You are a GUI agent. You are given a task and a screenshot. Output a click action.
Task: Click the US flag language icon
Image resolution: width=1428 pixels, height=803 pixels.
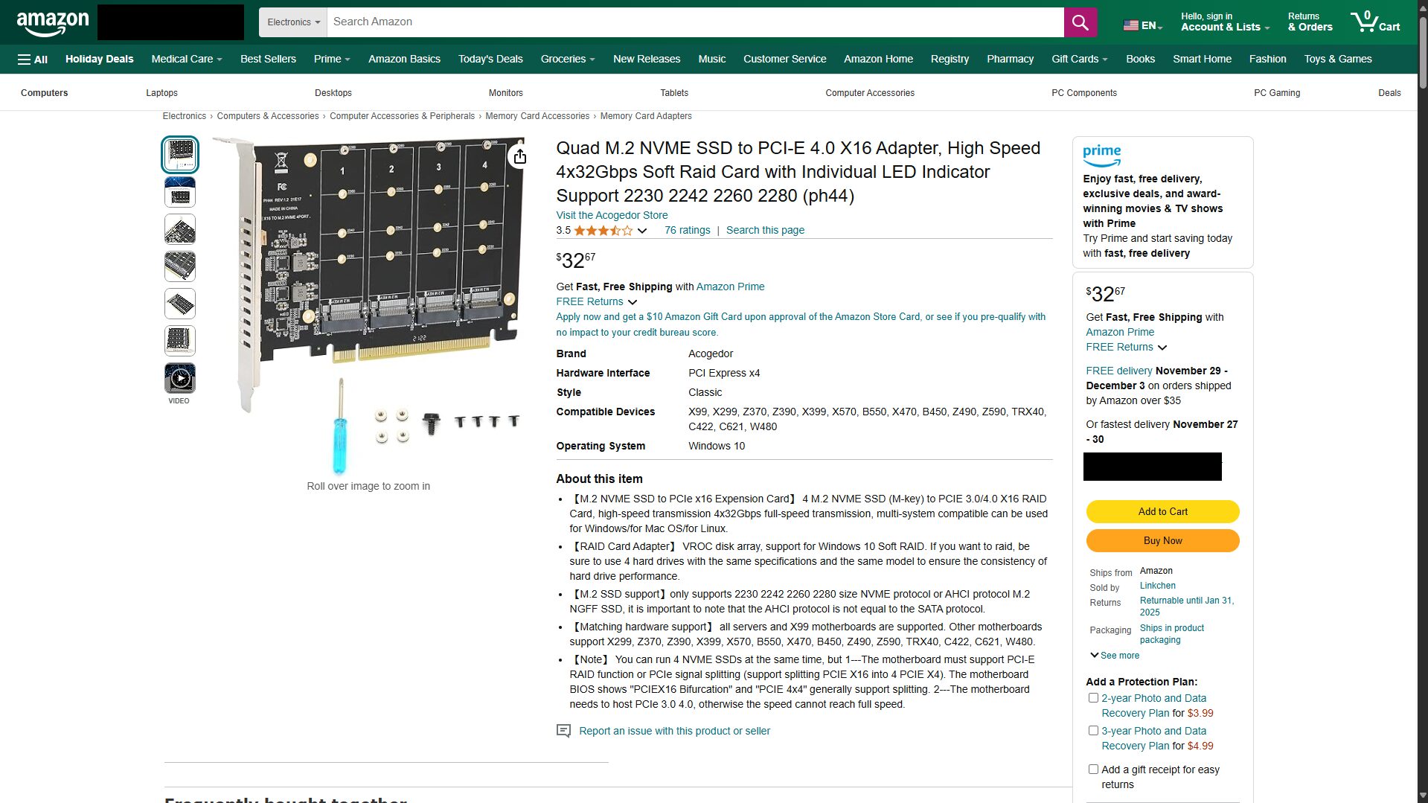pyautogui.click(x=1130, y=25)
